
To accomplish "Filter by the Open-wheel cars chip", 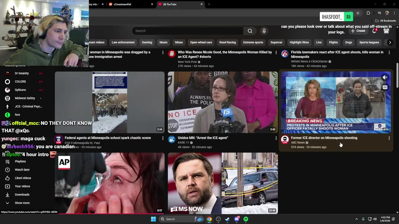I will click(201, 42).
